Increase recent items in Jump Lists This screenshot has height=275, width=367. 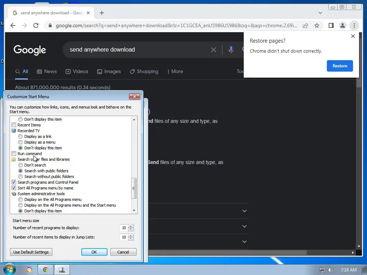pos(131,236)
